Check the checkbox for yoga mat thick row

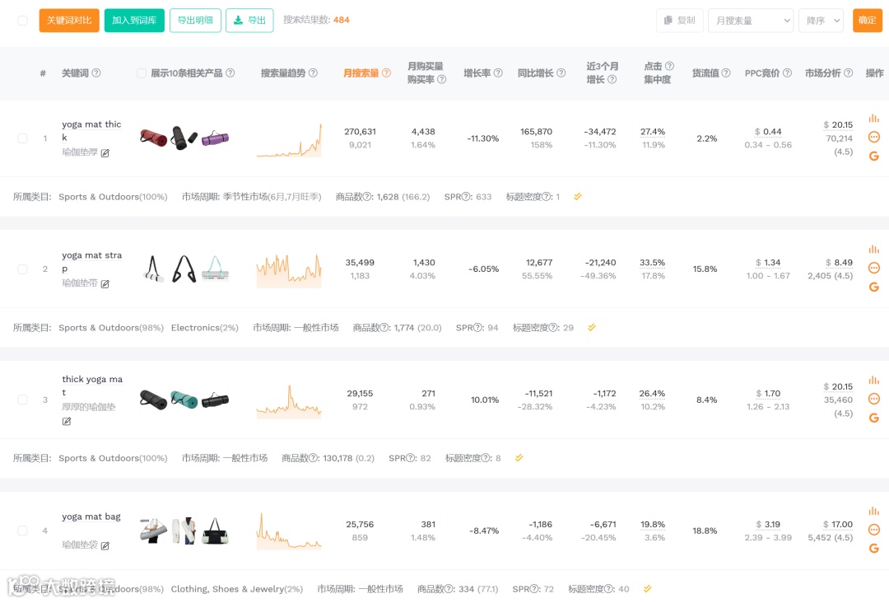pos(22,138)
